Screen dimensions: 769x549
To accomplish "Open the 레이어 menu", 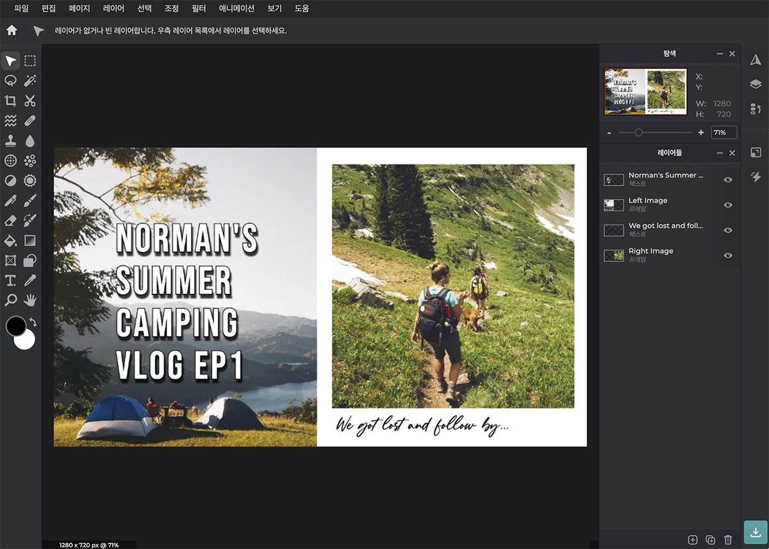I will point(113,8).
